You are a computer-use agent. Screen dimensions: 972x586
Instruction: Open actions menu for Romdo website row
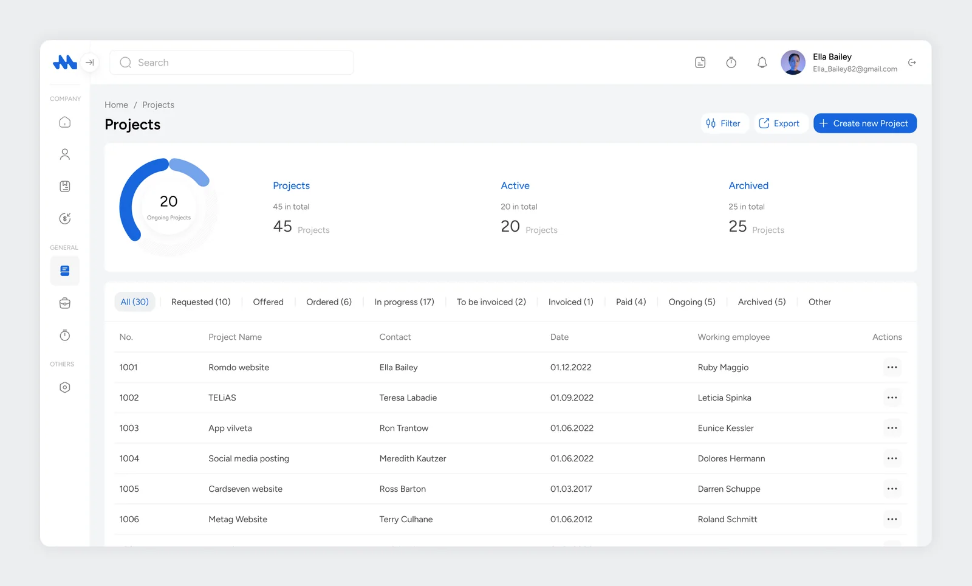pyautogui.click(x=892, y=367)
